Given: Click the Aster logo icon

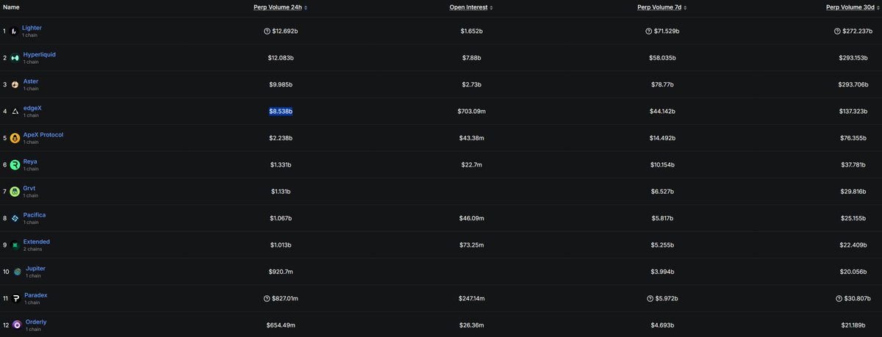Looking at the screenshot, I should (x=15, y=85).
